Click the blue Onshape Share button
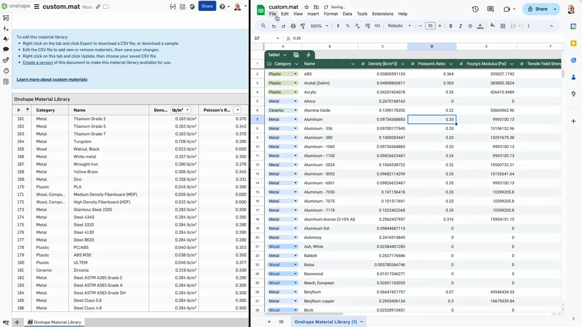Screen dimensions: 582x327 tap(207, 6)
